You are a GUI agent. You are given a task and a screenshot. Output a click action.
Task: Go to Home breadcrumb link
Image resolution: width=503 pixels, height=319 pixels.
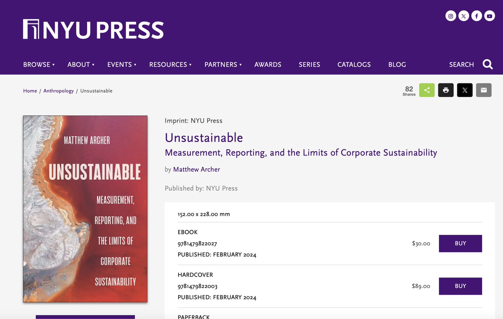[x=30, y=91]
